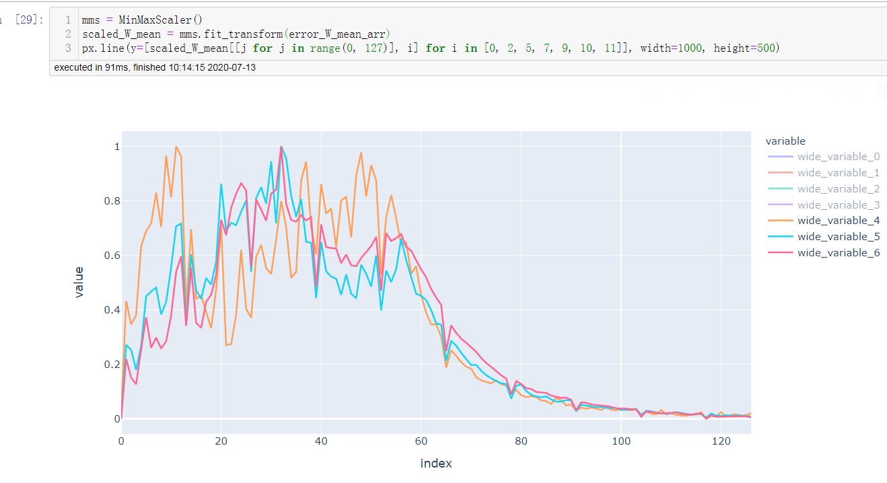The image size is (887, 483).
Task: Show the wide_variable_0 trace in the legend
Action: pos(838,156)
